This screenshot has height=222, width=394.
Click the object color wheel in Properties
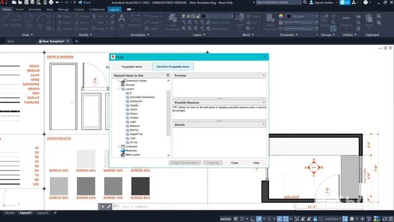point(281,17)
